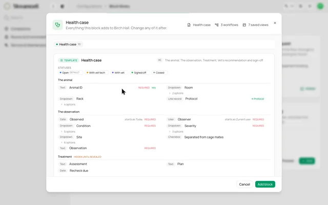
Task: Click the Severity field name
Action: point(190,126)
